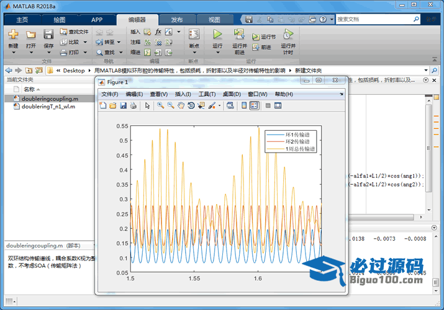Switch to the Home (主页) tab
Screen dimensions: 444x310
coord(22,20)
